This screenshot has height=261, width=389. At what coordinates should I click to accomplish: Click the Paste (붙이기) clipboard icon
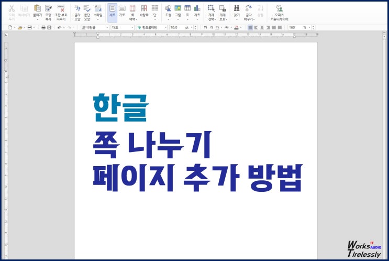38,8
